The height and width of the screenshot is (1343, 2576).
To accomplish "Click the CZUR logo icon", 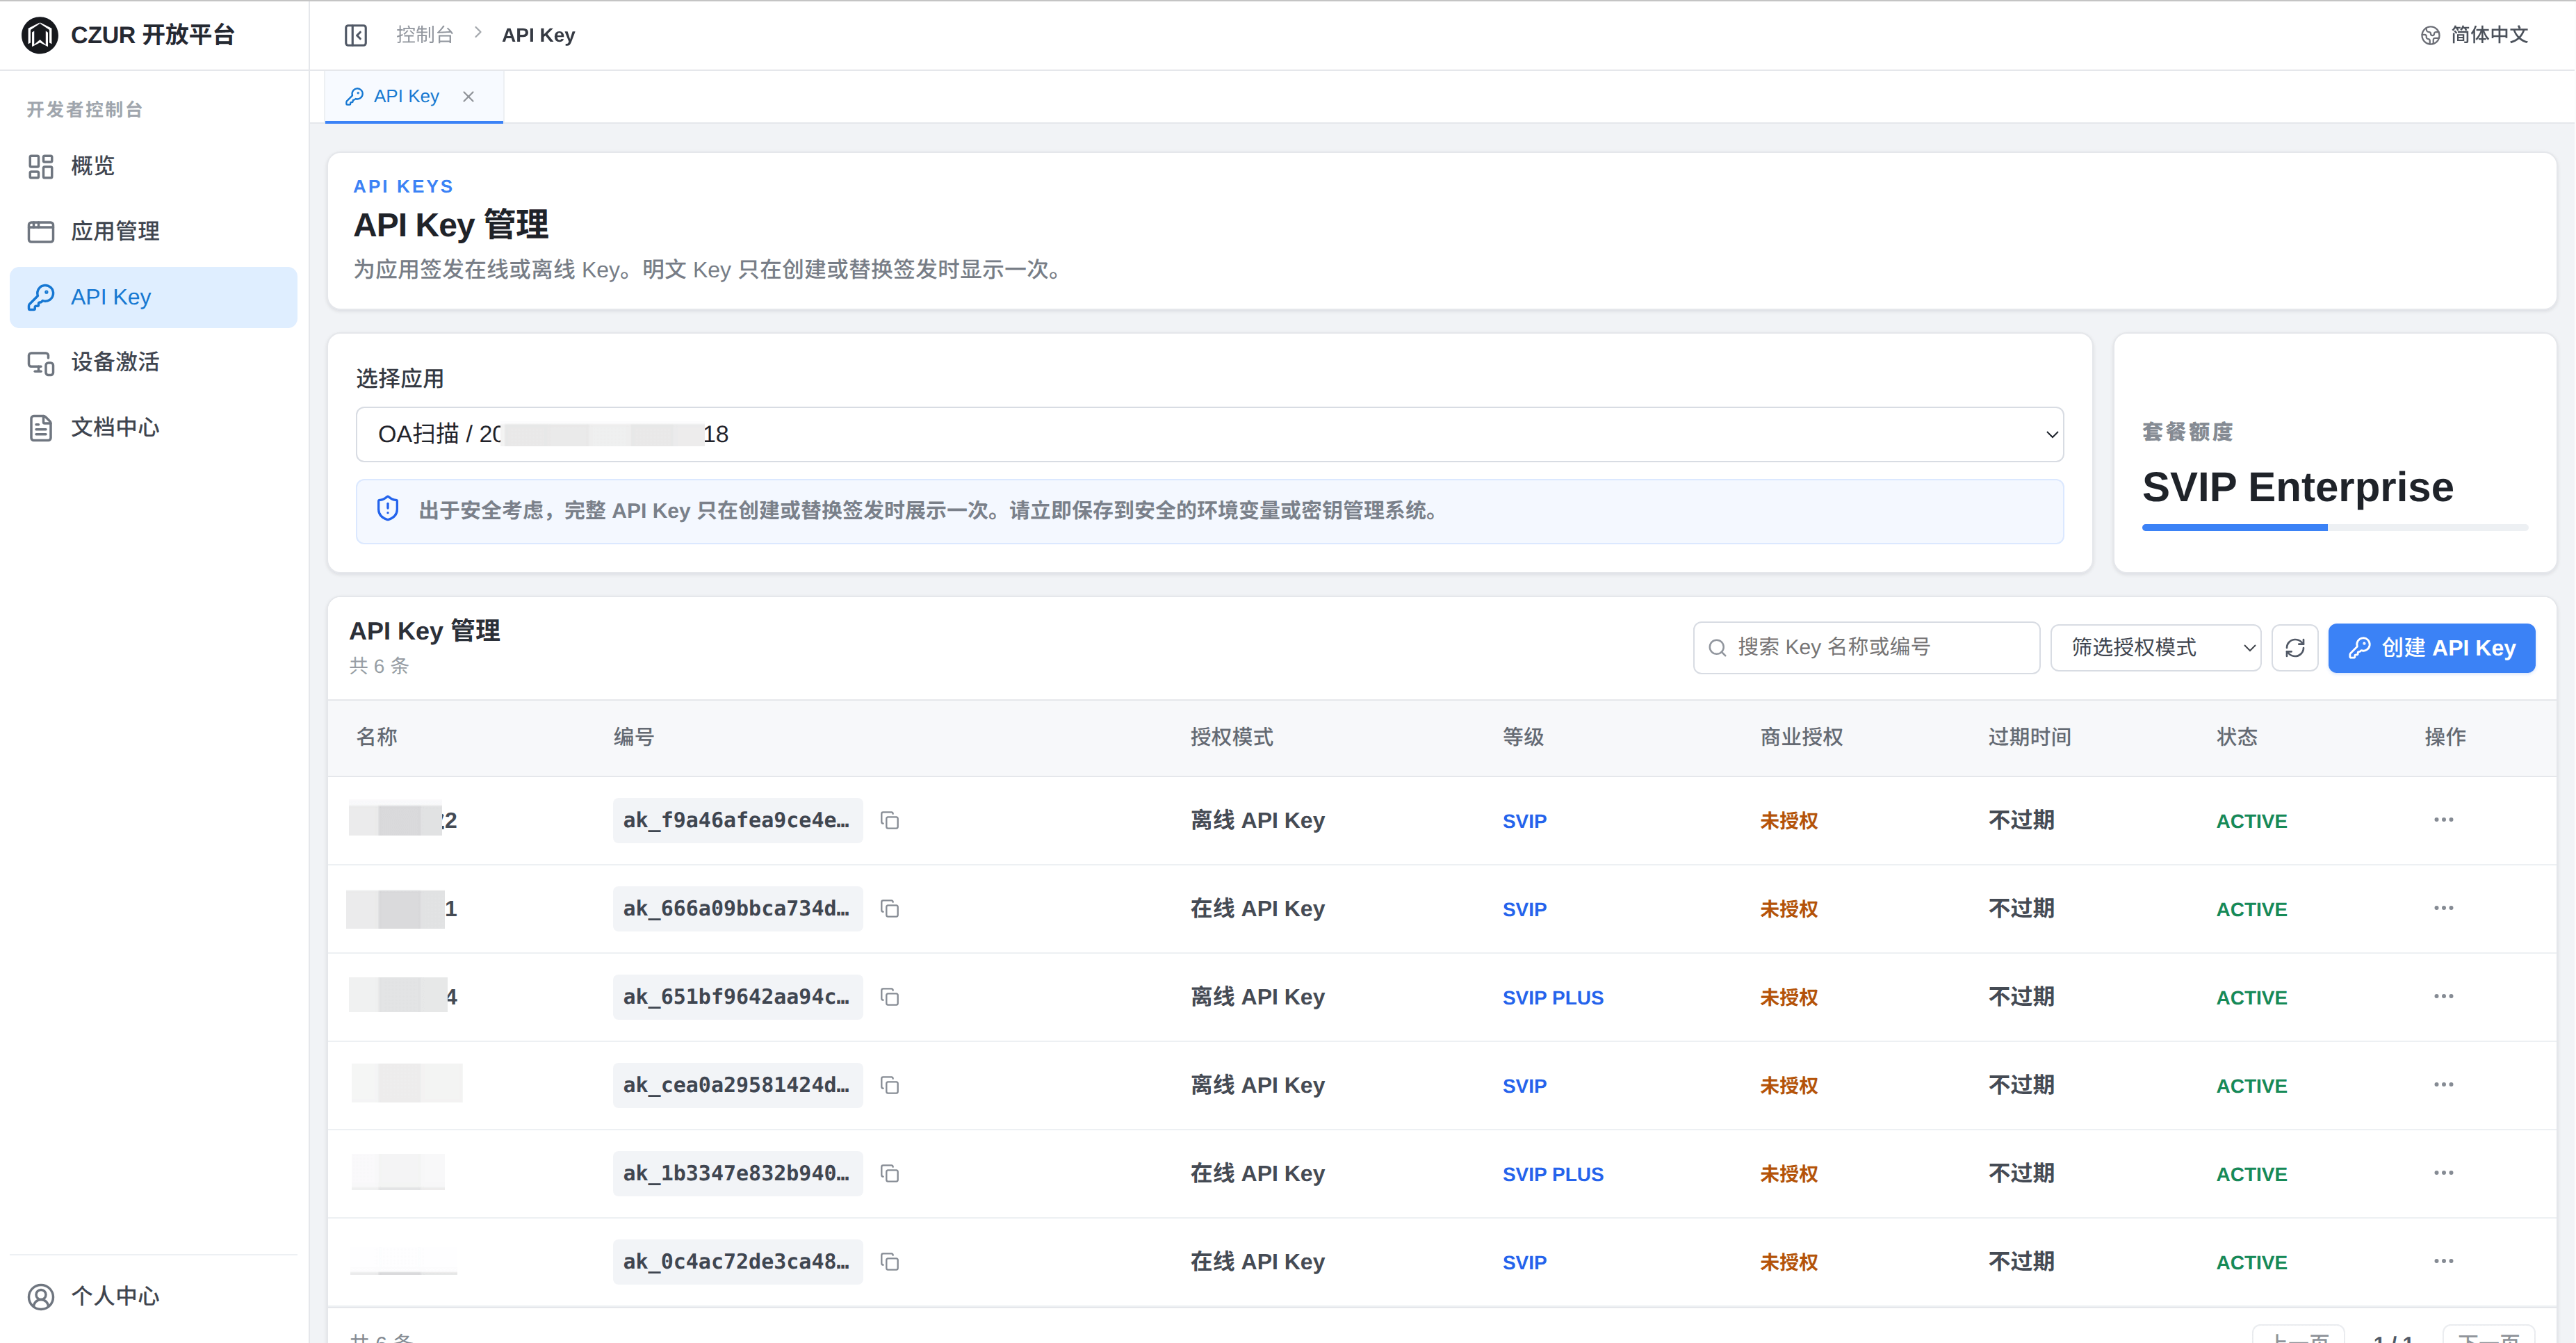I will pos(40,35).
